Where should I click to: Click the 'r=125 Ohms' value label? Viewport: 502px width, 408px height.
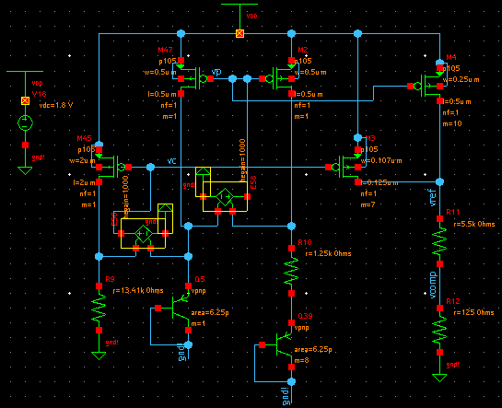tap(473, 312)
